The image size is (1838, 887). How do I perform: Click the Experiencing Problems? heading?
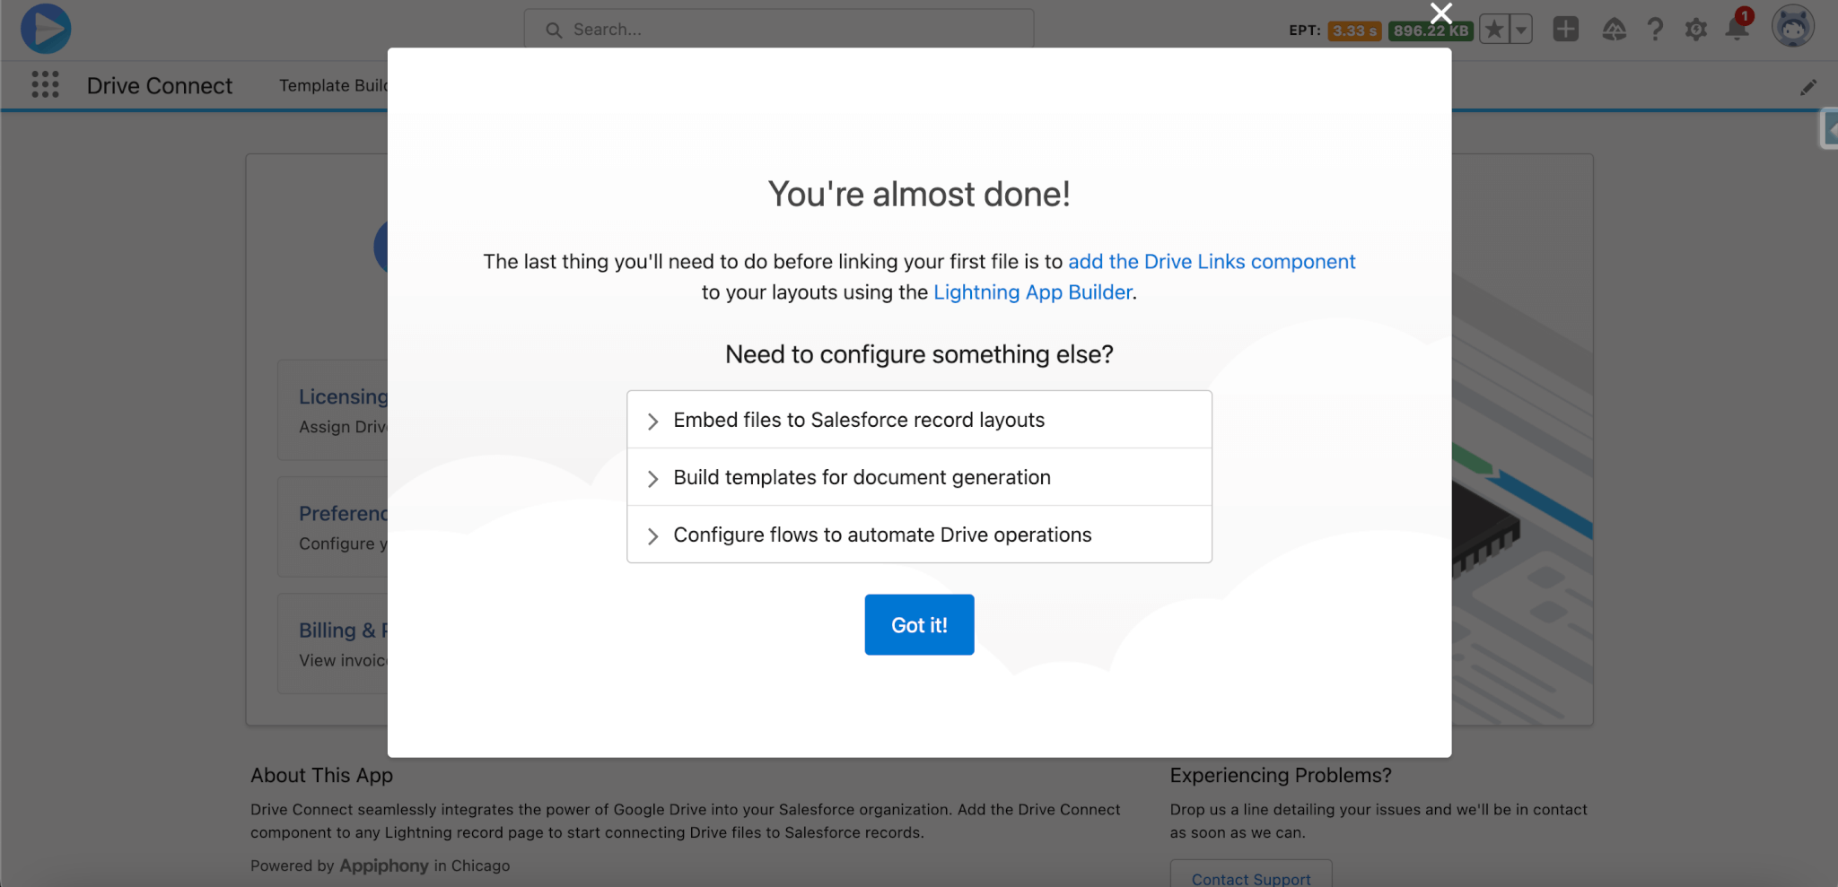click(x=1280, y=775)
